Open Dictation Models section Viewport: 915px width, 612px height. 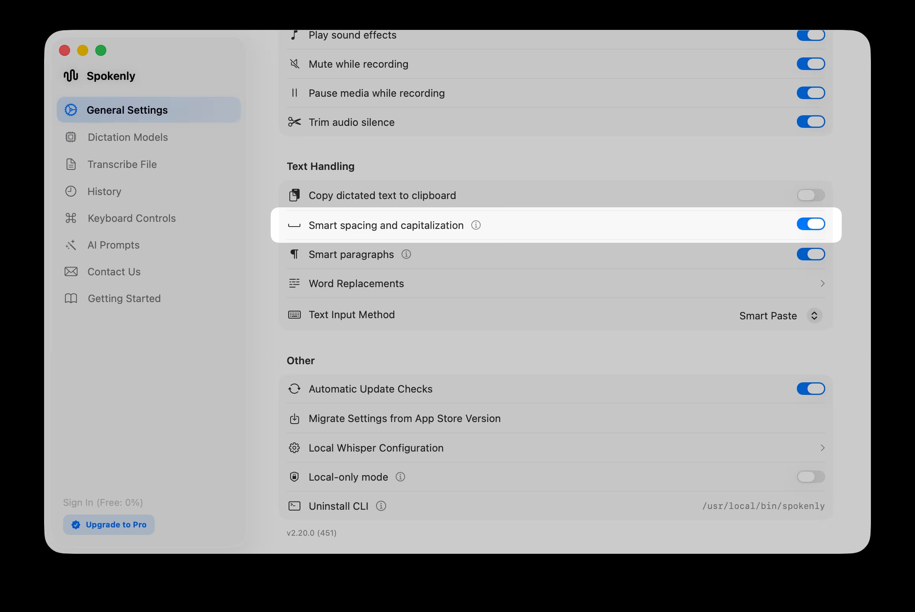[148, 137]
